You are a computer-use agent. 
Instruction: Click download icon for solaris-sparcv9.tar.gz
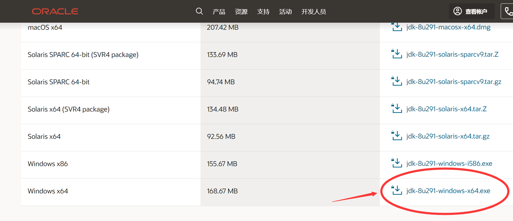point(397,81)
